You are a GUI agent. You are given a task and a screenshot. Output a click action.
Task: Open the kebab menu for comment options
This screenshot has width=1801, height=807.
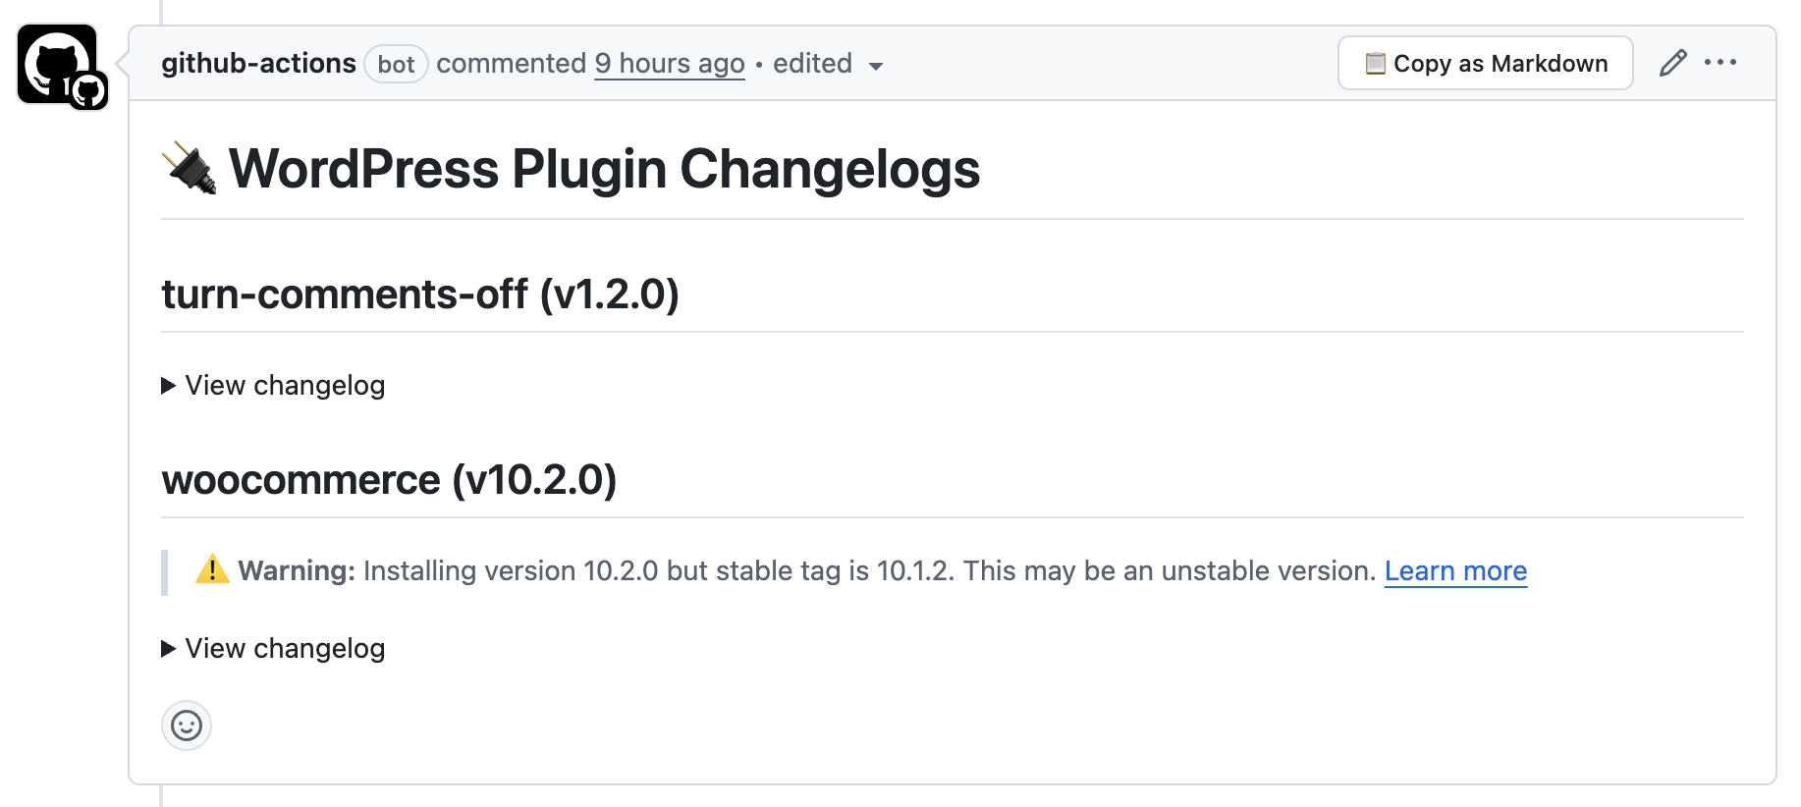(x=1722, y=63)
